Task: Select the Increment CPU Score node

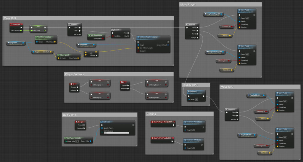Action: pos(194,144)
